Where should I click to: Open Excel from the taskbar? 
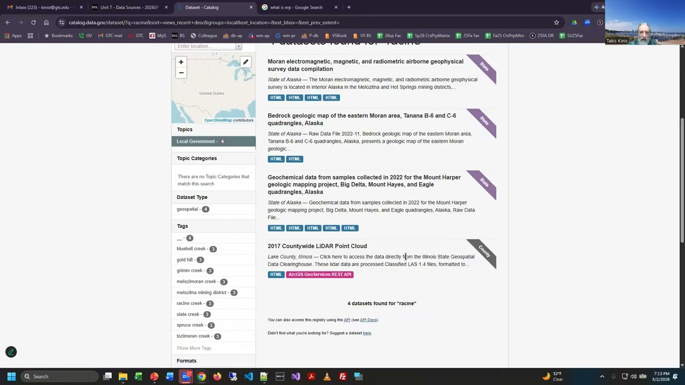[x=139, y=376]
